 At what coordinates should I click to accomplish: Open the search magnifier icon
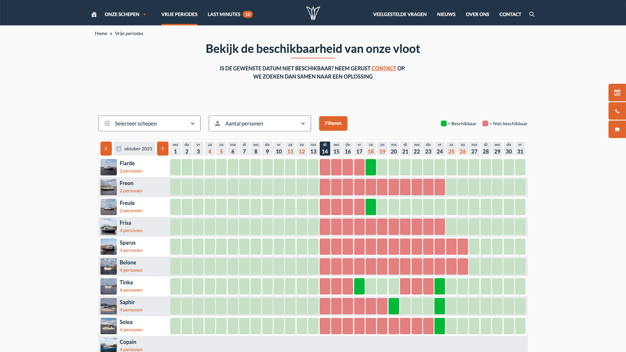pos(532,14)
